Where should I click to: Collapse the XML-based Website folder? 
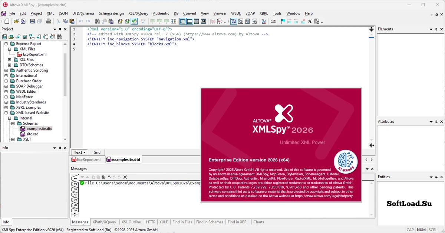point(6,113)
